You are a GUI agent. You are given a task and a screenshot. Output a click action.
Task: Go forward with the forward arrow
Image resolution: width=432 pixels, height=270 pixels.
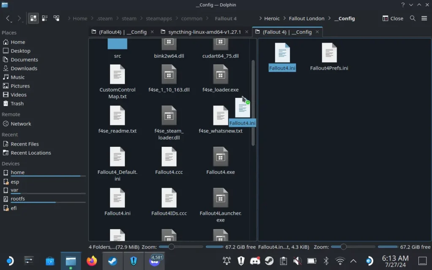coord(19,19)
